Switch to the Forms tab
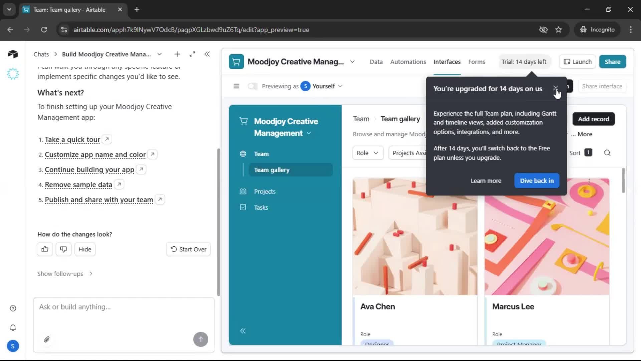 pos(476,62)
